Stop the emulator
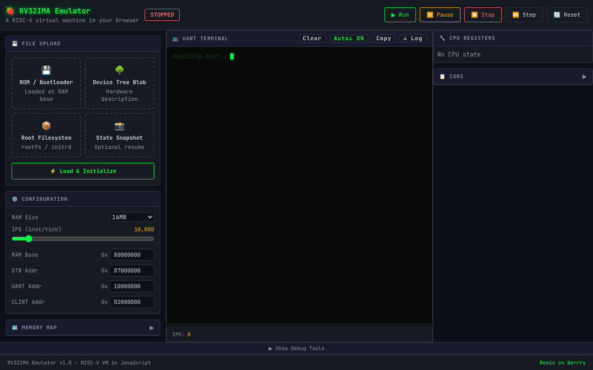593x370 pixels. [x=483, y=15]
